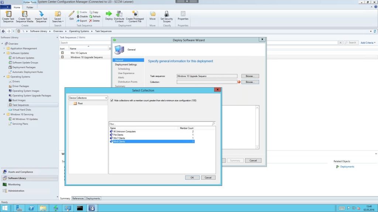
Task: Switch to the Folder ribbon tab
Action: (30, 7)
